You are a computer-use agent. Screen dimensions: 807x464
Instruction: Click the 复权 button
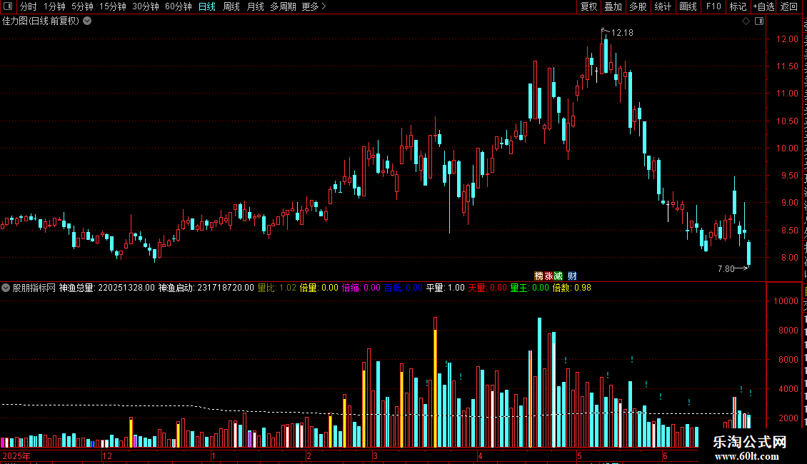(588, 6)
